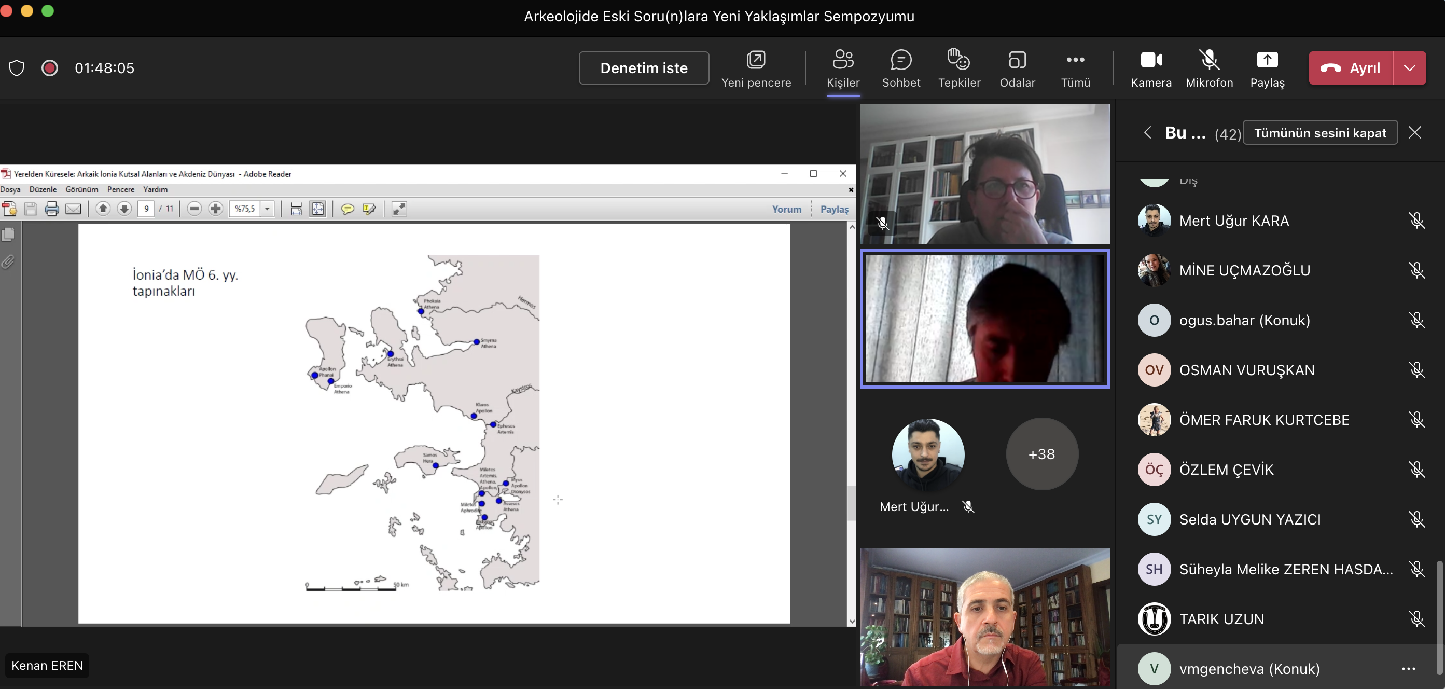
Task: Toggle the Kamera on or off
Action: click(x=1151, y=68)
